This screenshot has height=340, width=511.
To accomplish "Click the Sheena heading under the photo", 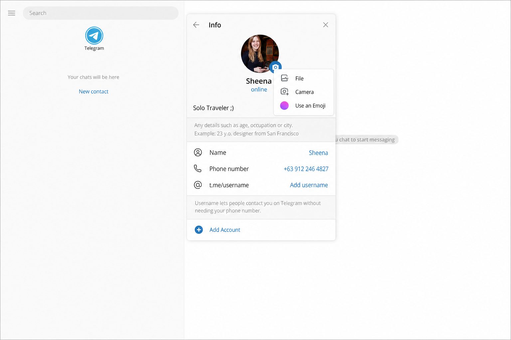I will [x=259, y=81].
